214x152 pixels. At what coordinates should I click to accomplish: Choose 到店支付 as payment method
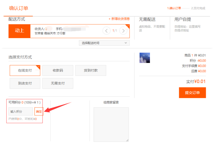point(25,83)
